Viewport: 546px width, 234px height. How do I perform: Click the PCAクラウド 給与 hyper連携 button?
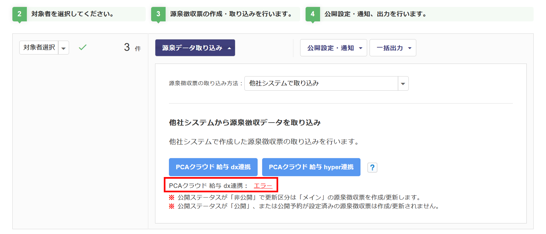pyautogui.click(x=311, y=167)
